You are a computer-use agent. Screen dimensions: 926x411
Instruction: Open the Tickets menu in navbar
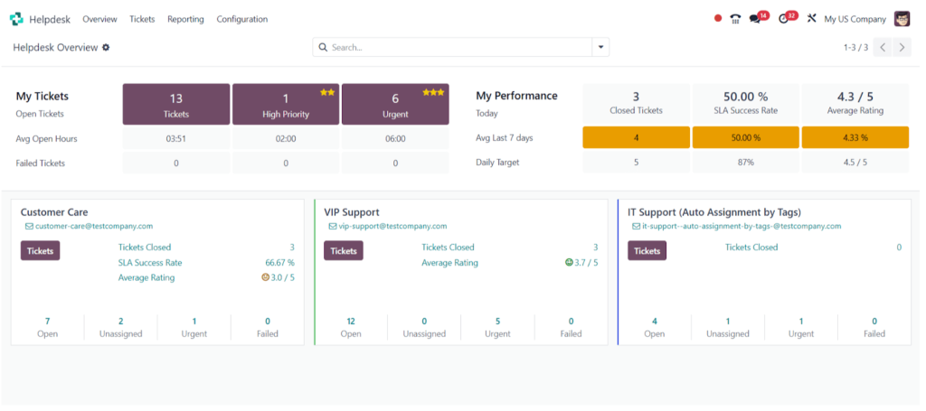[x=142, y=19]
